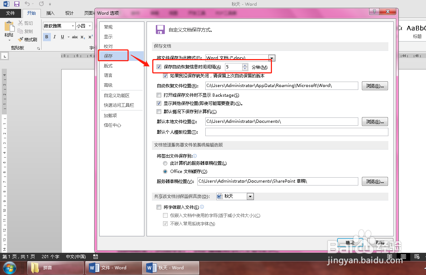This screenshot has height=275, width=426.
Task: Click the macro recording icon in status bar
Action: point(95,256)
